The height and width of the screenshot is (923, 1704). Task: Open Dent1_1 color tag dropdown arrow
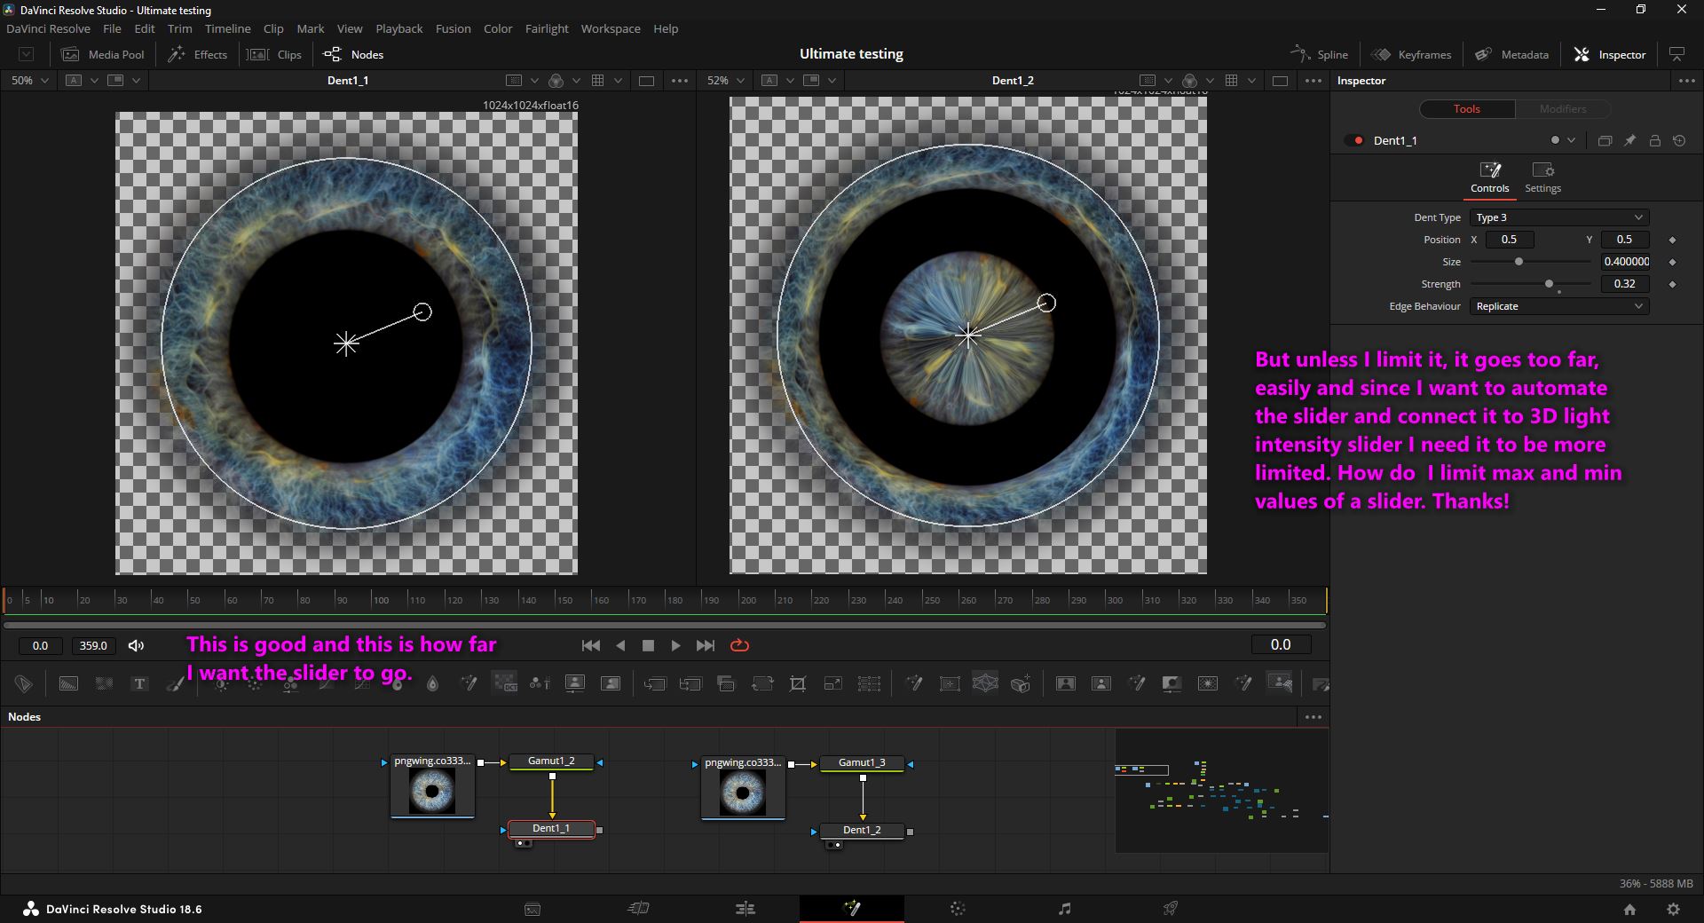click(x=1571, y=140)
